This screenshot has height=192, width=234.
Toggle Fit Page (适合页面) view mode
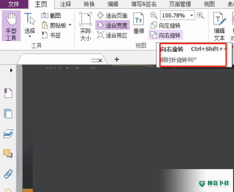coord(112,15)
